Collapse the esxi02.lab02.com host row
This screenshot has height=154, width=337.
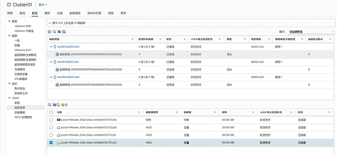(51, 77)
